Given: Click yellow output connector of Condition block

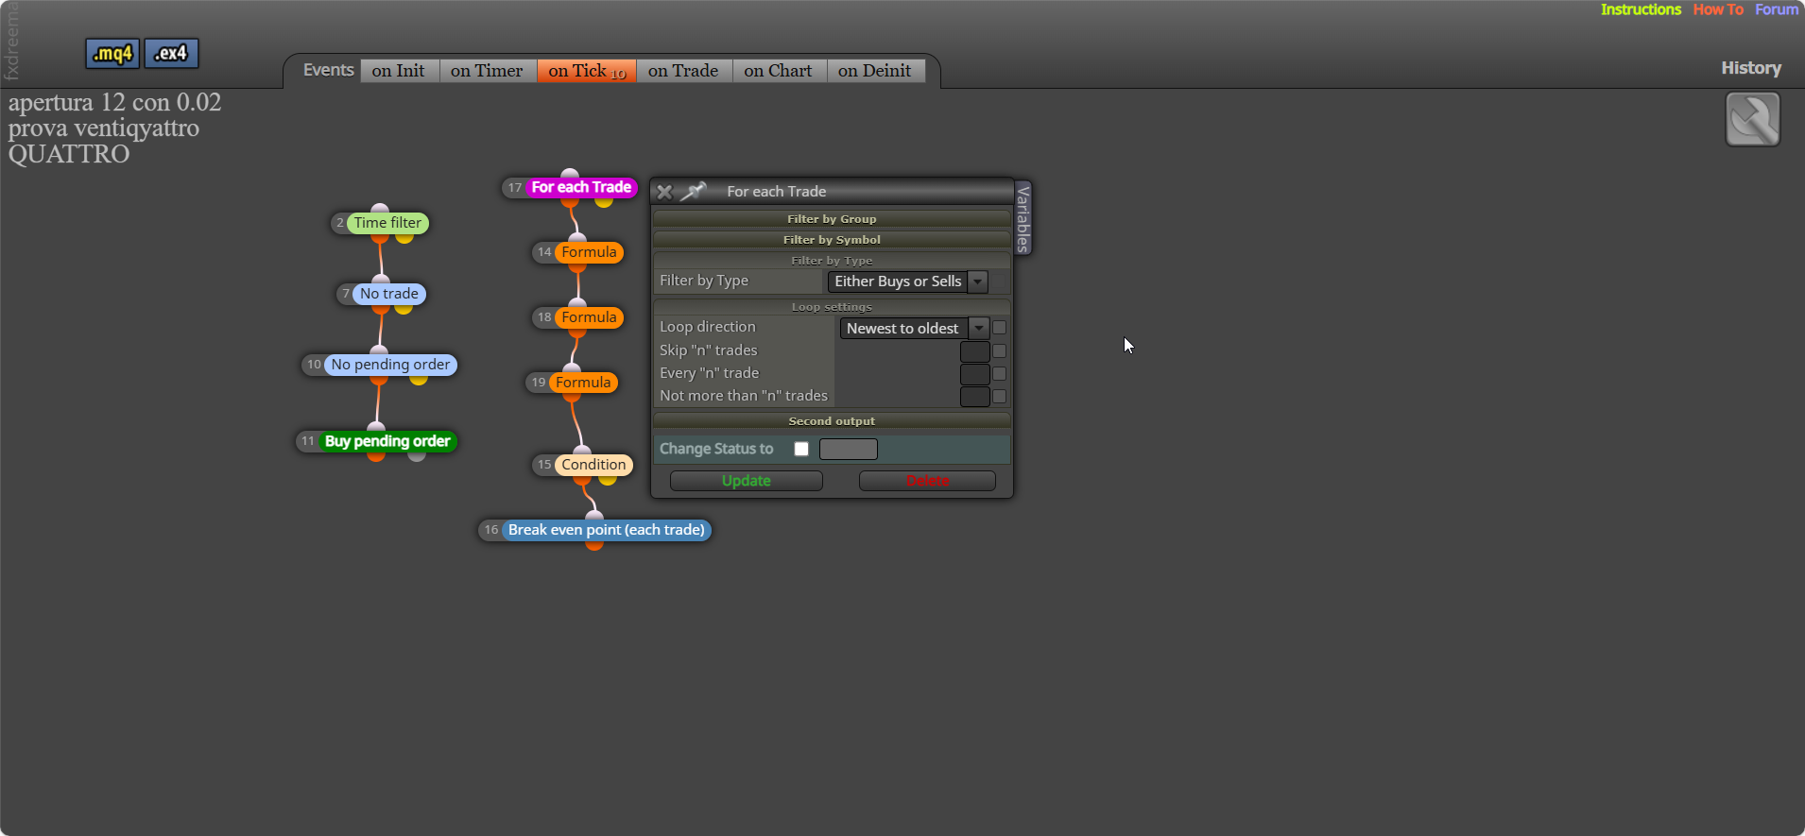Looking at the screenshot, I should click(608, 479).
